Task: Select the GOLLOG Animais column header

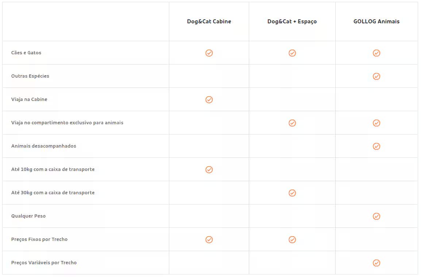Action: 376,22
